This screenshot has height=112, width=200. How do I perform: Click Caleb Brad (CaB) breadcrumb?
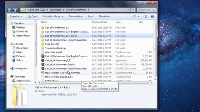(x=37, y=10)
